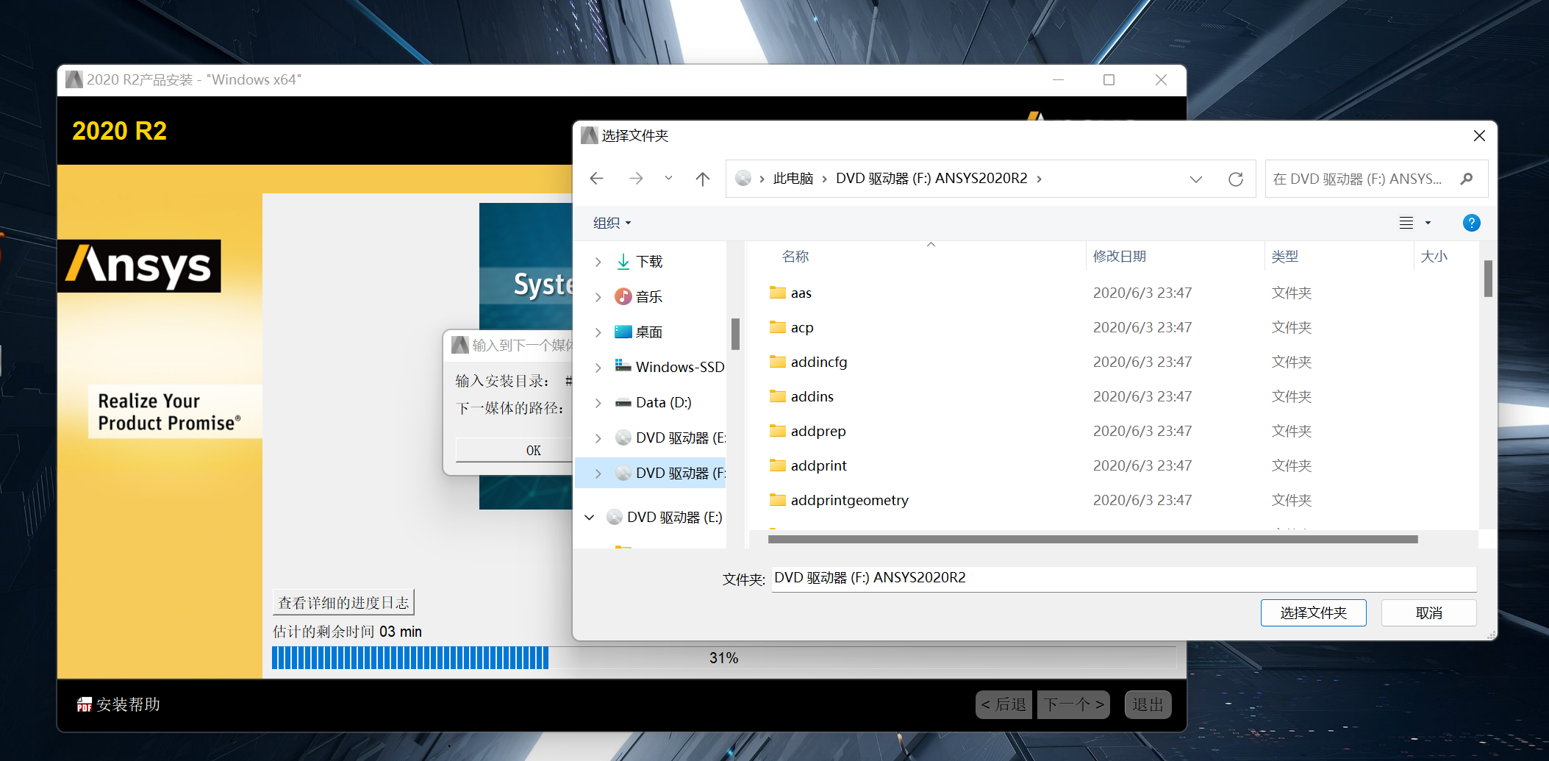The height and width of the screenshot is (761, 1549).
Task: Collapse the DVD 驱动器 (E:) tree node
Action: [588, 517]
